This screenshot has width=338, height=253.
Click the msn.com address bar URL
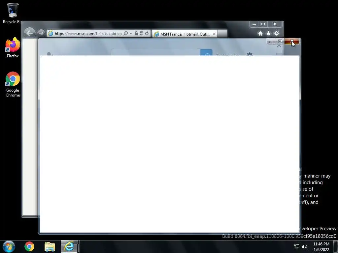[x=88, y=34]
